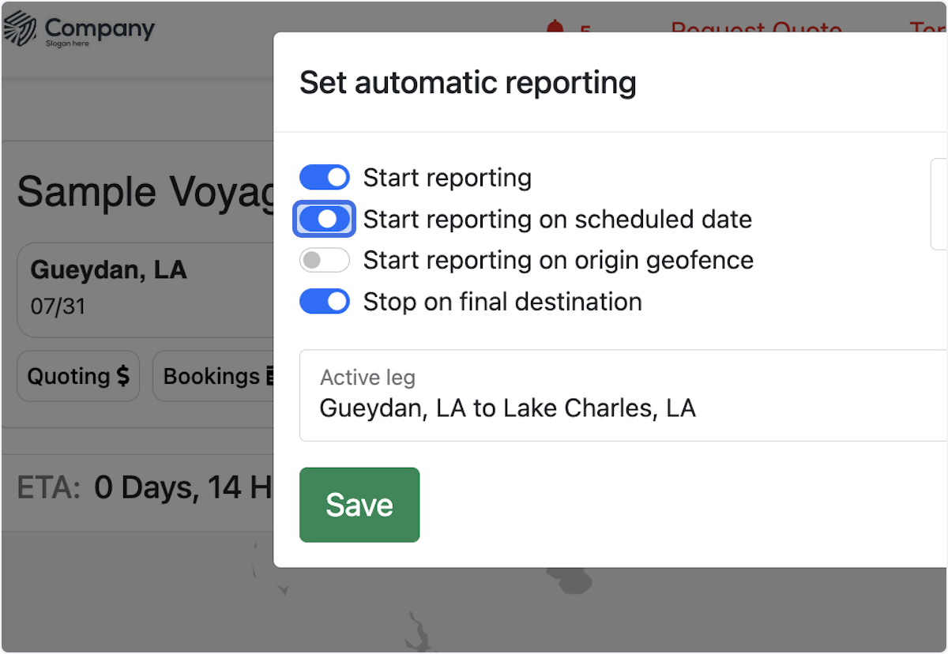
Task: Turn off Stop on final destination
Action: pos(324,301)
